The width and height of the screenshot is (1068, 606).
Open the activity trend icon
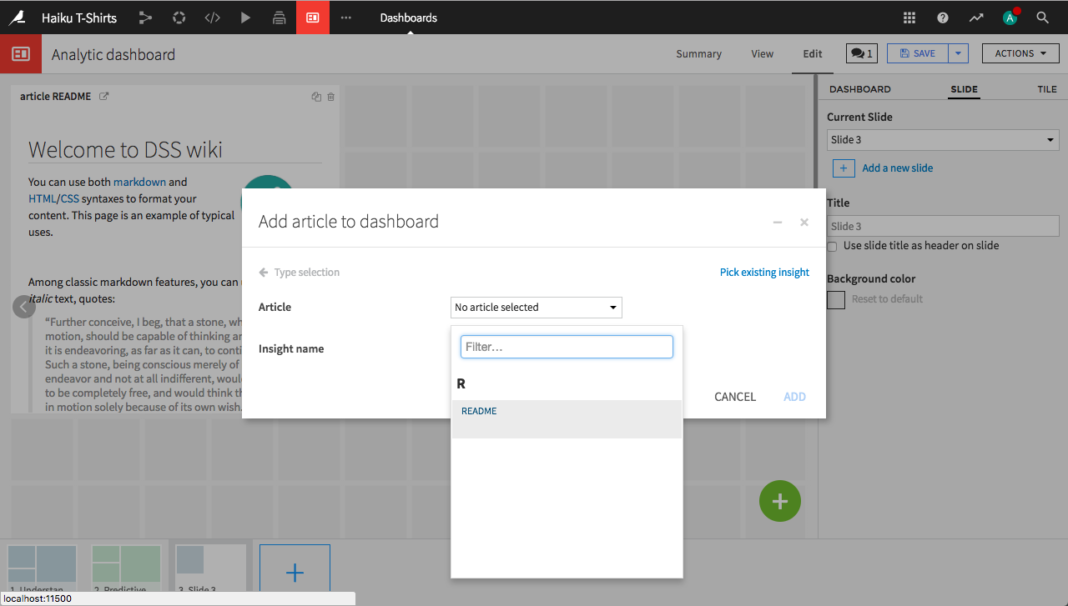976,18
